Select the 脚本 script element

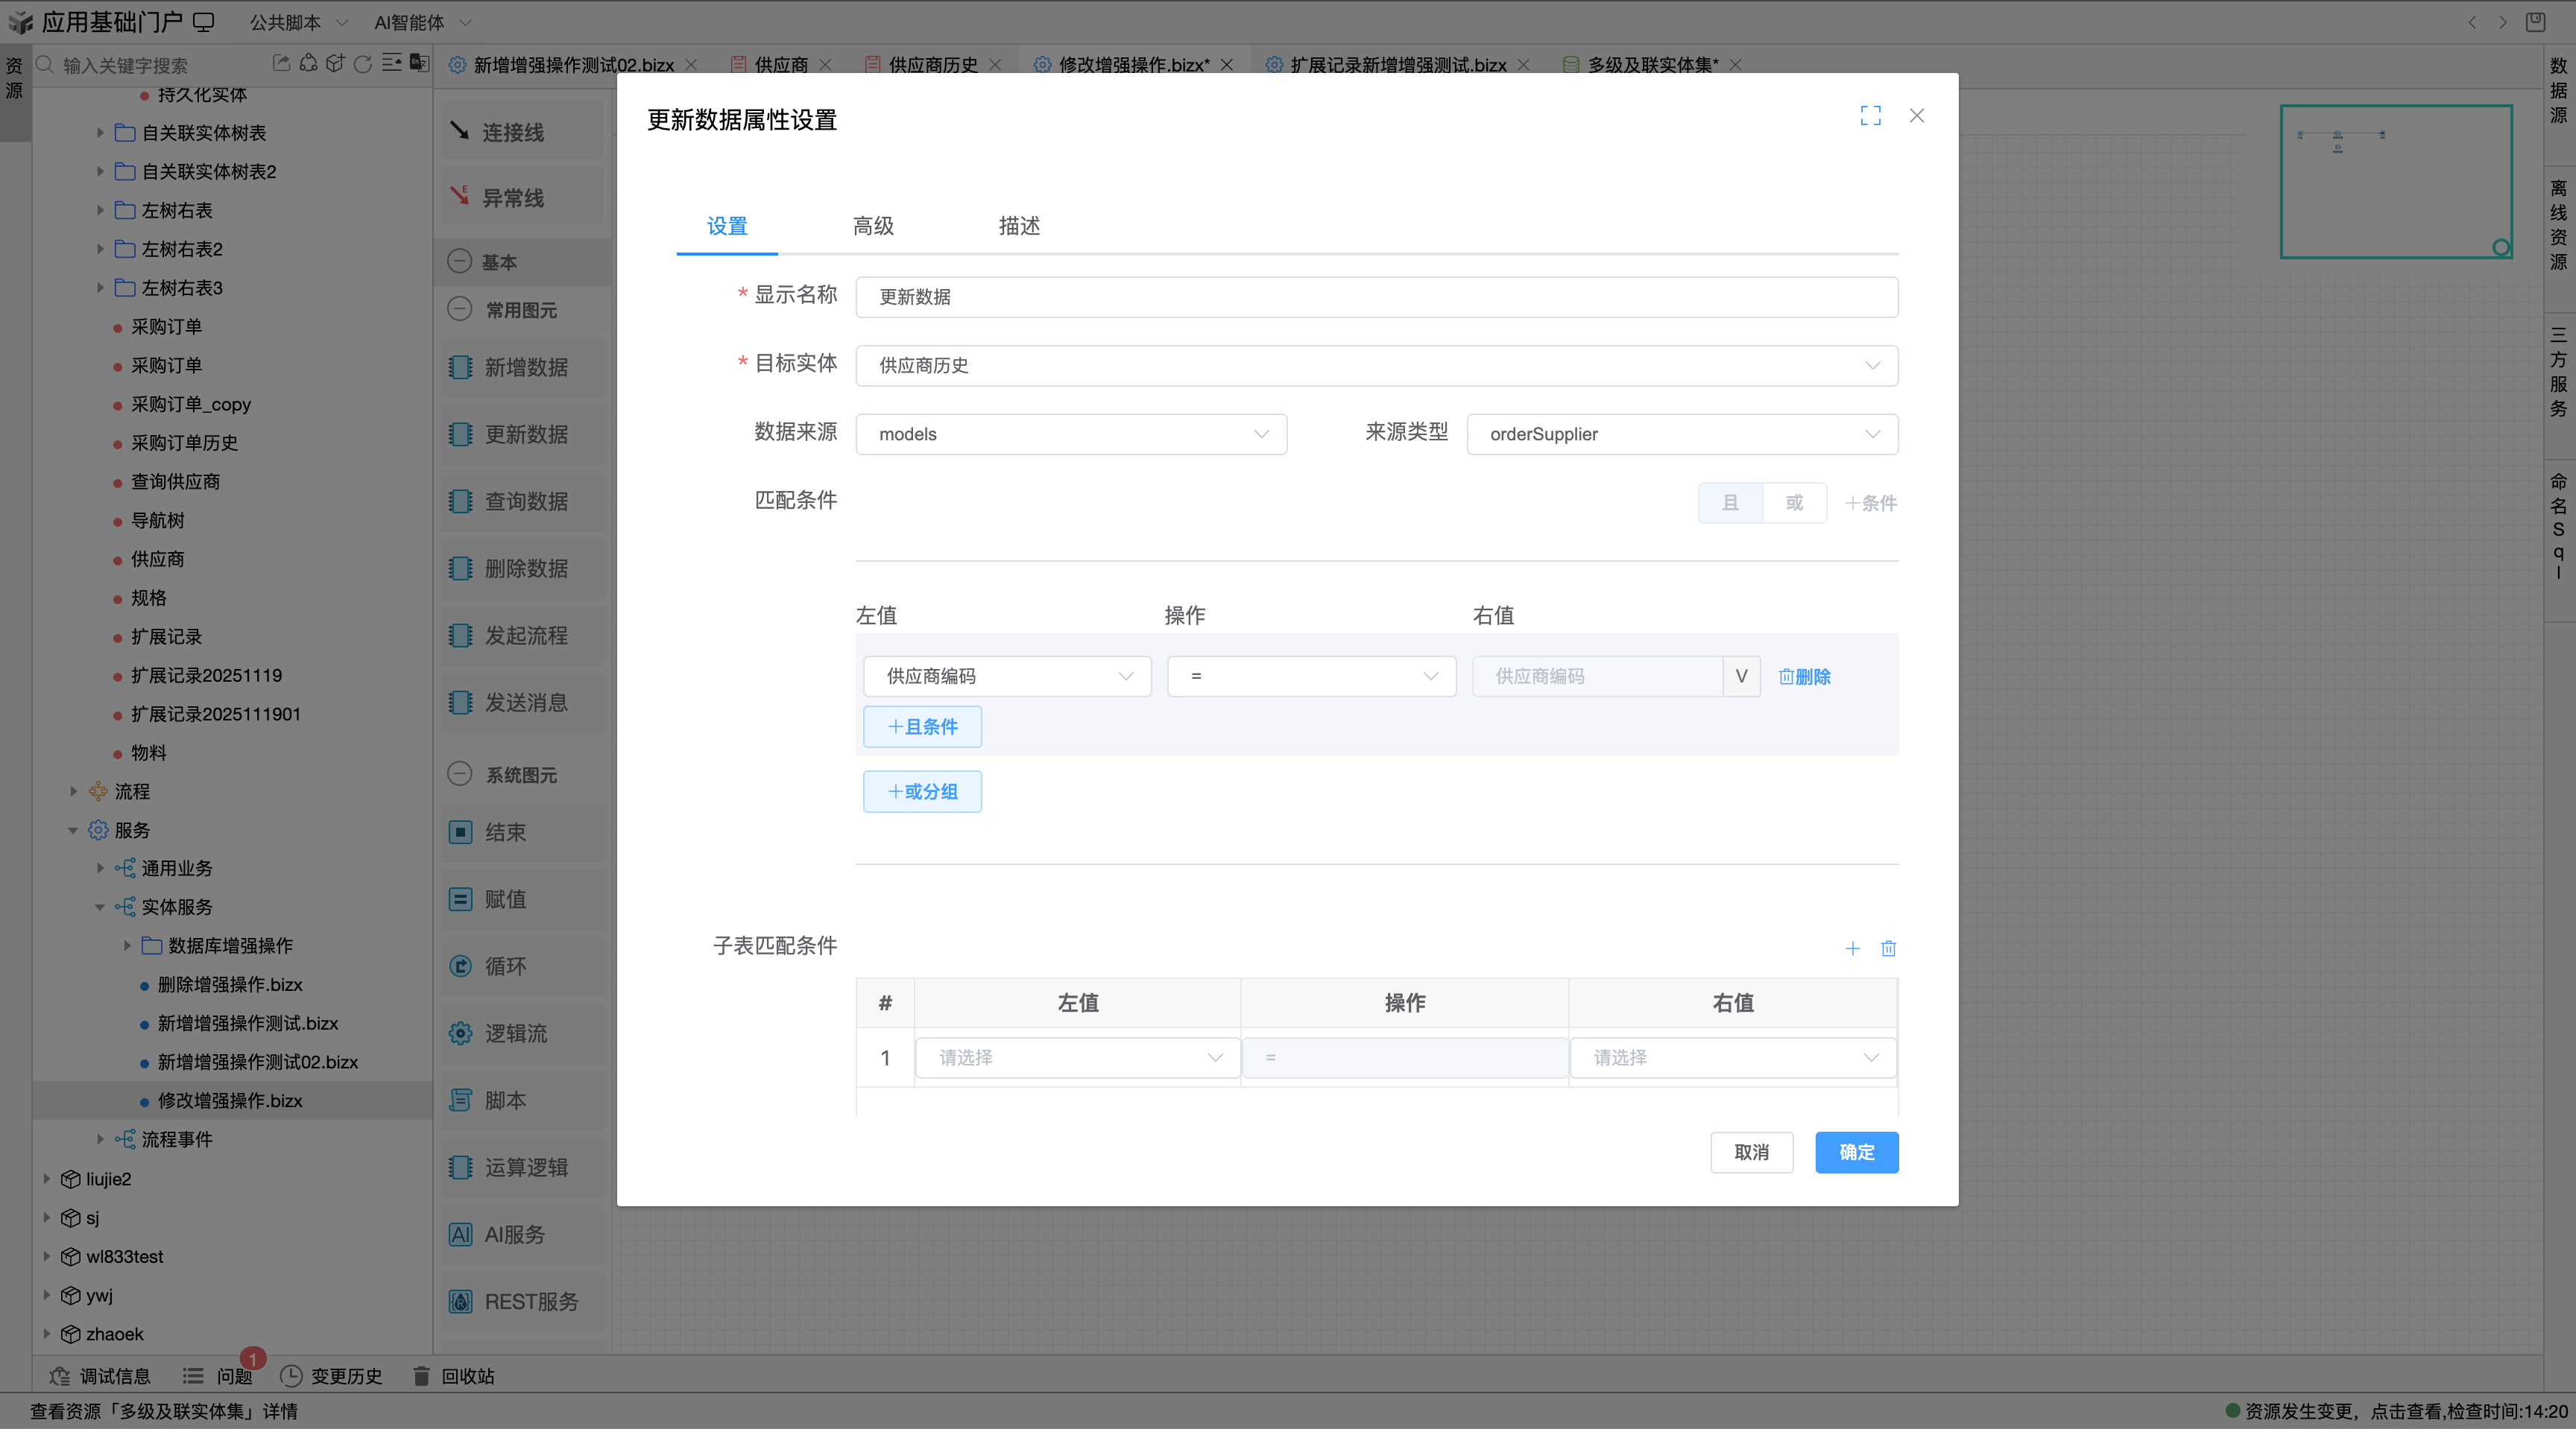coord(505,1100)
